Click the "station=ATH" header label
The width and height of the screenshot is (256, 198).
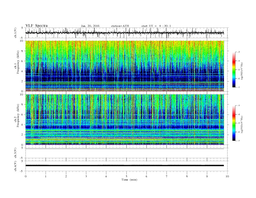pyautogui.click(x=120, y=26)
